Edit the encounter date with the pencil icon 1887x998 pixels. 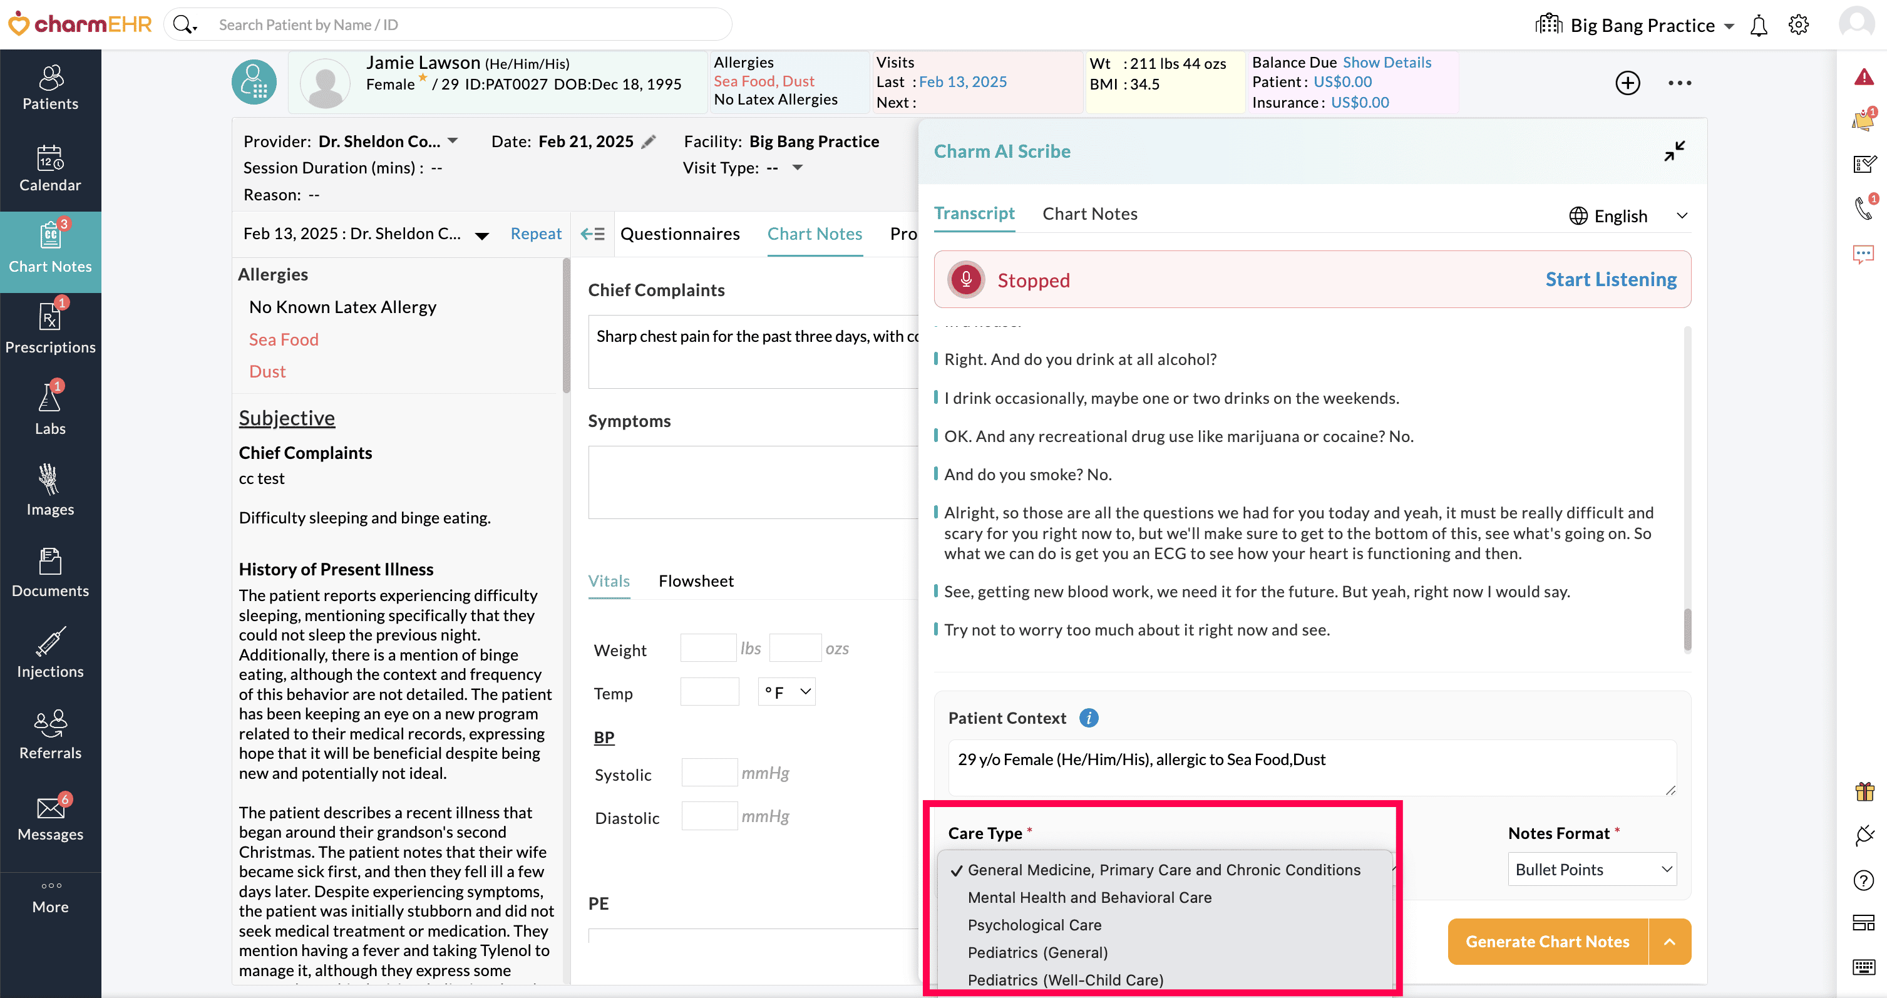(648, 141)
